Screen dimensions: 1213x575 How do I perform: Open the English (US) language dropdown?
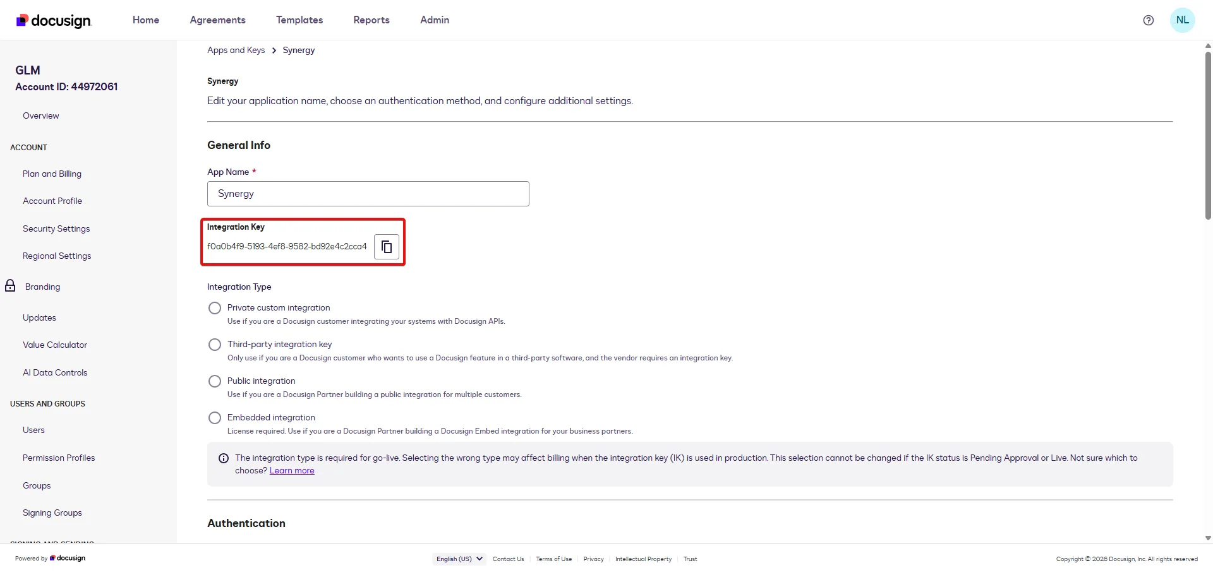point(459,559)
